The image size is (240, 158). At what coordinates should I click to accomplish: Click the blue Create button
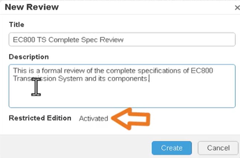click(172, 148)
